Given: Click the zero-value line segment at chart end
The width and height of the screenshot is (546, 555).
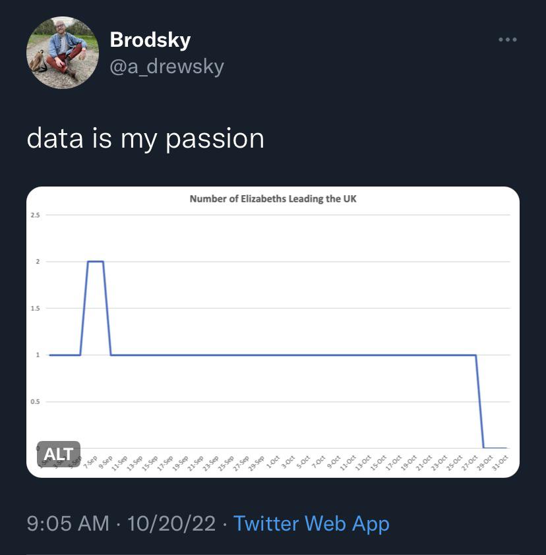Looking at the screenshot, I should coord(495,448).
